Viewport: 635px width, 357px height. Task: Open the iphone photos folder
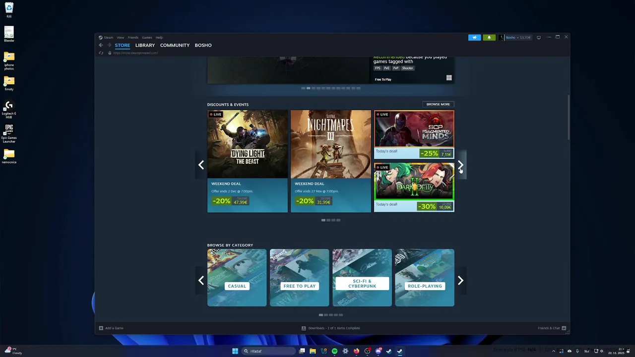click(x=9, y=61)
